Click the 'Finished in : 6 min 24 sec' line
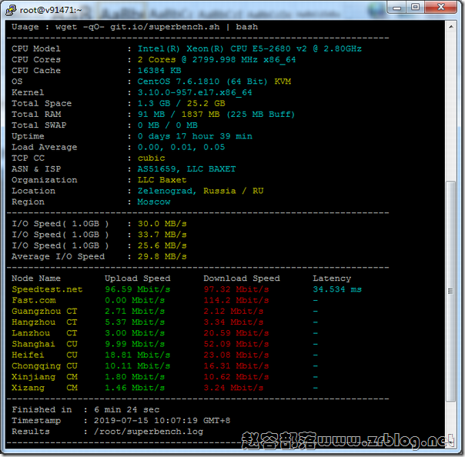Screen dimensions: 465x457 (85, 409)
